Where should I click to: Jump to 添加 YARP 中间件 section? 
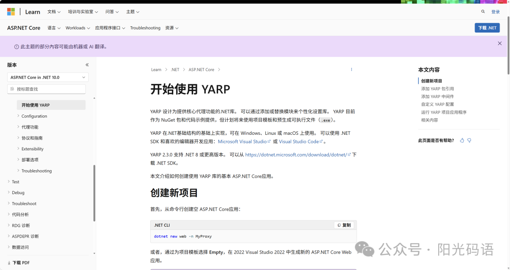(437, 97)
